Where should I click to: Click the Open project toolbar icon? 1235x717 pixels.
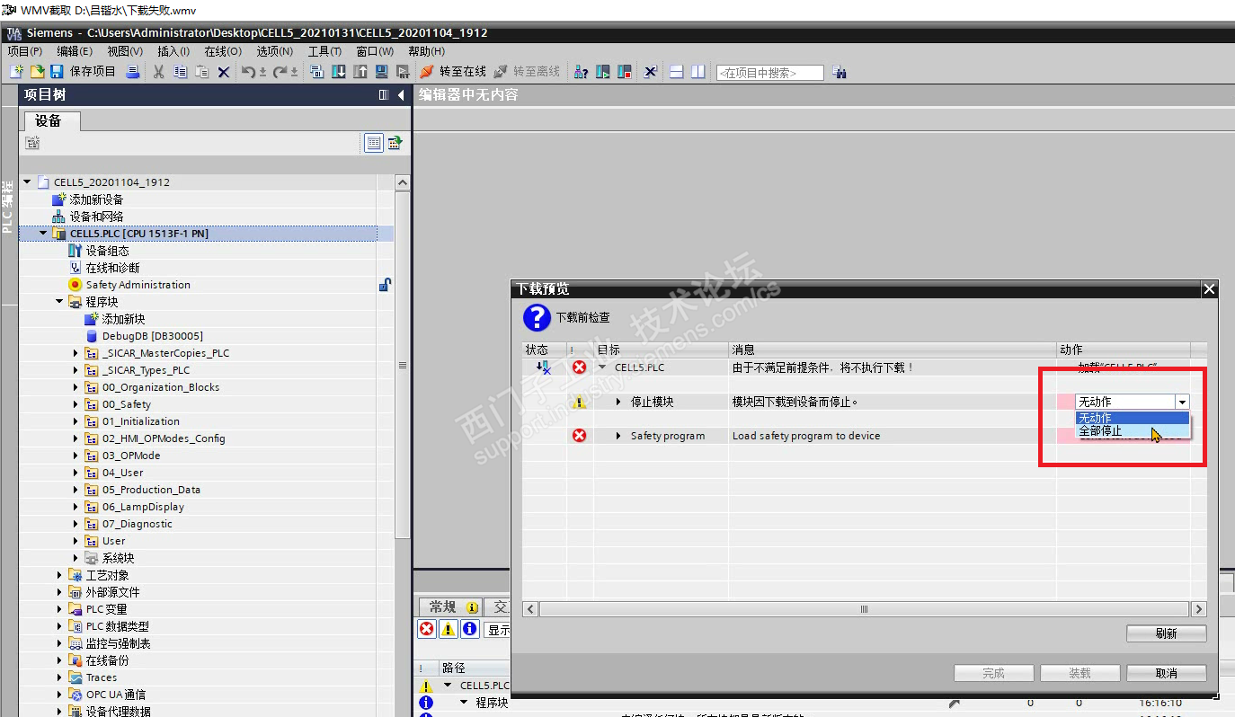[37, 72]
